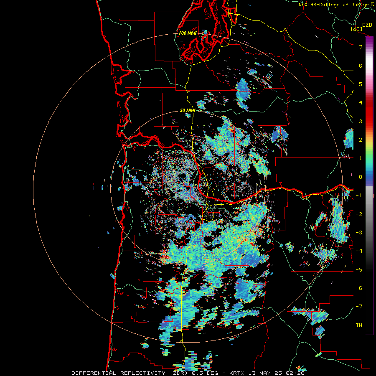This screenshot has width=376, height=376.
Task: Click the color scale value -7
Action: (x=359, y=307)
